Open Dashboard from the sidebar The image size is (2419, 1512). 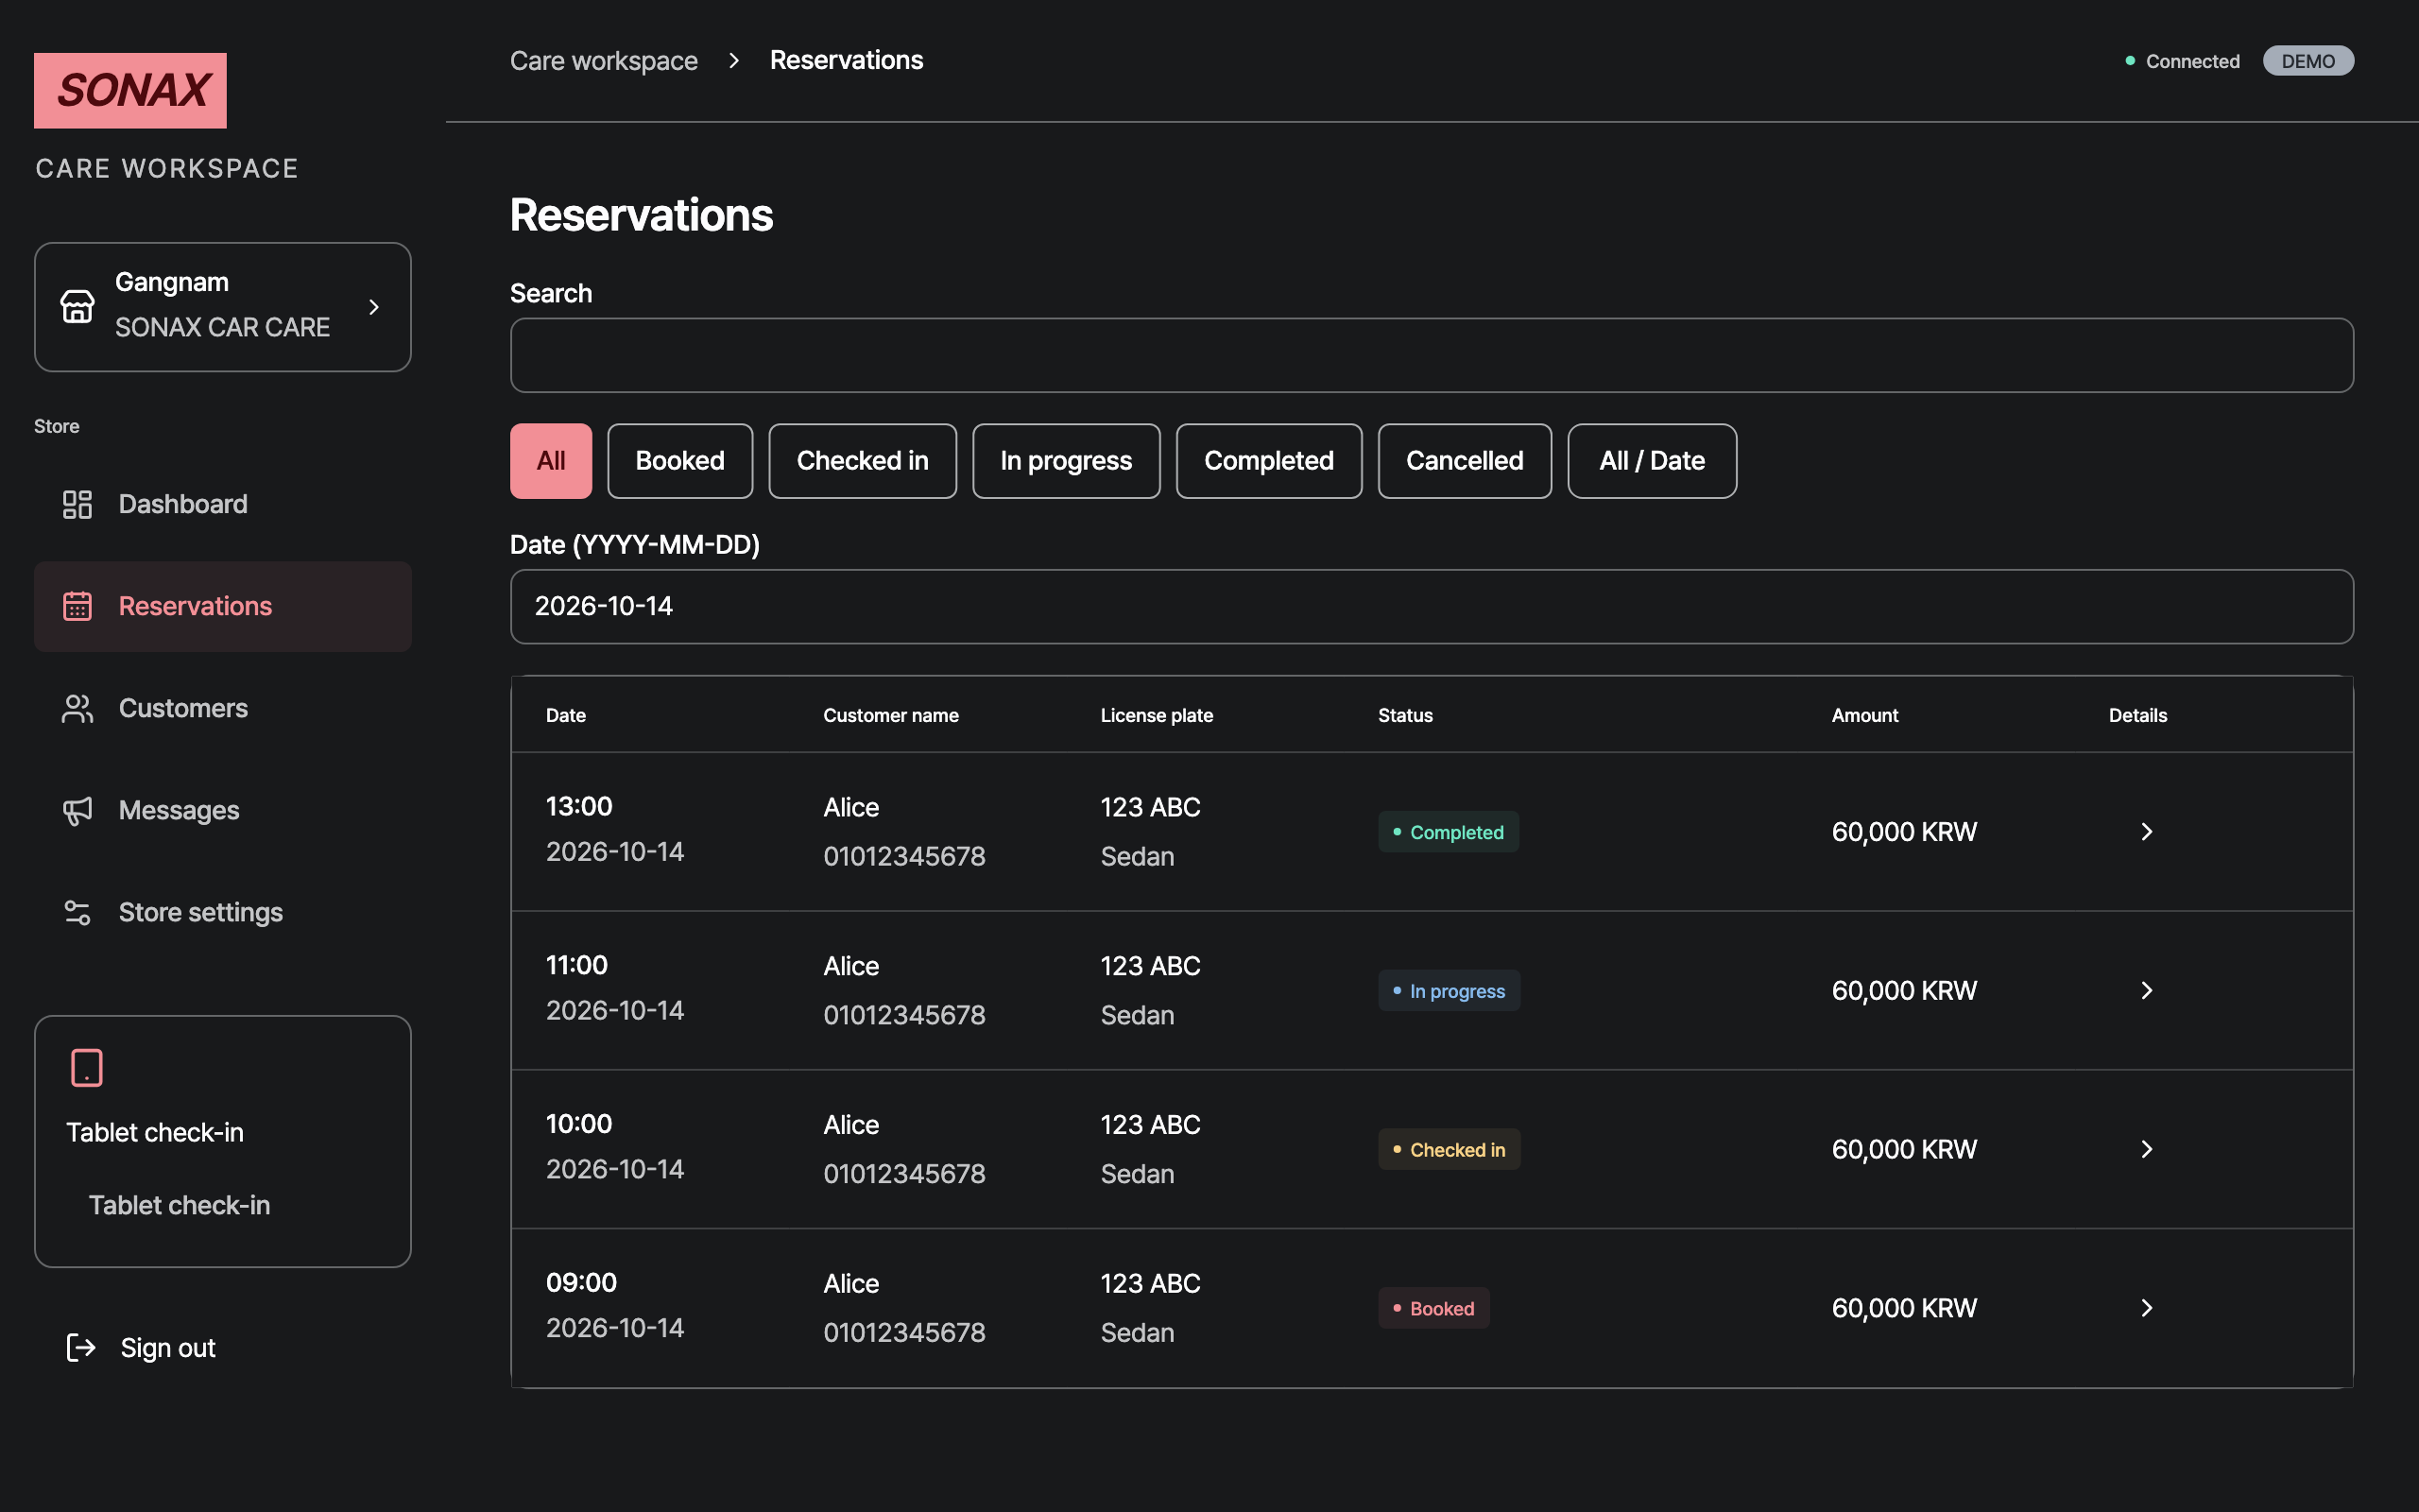223,504
